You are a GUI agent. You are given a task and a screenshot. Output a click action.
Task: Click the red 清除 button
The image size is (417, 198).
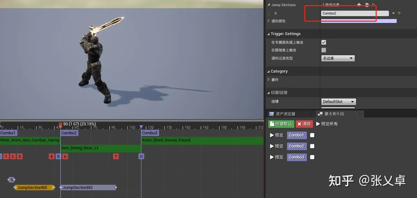click(304, 124)
